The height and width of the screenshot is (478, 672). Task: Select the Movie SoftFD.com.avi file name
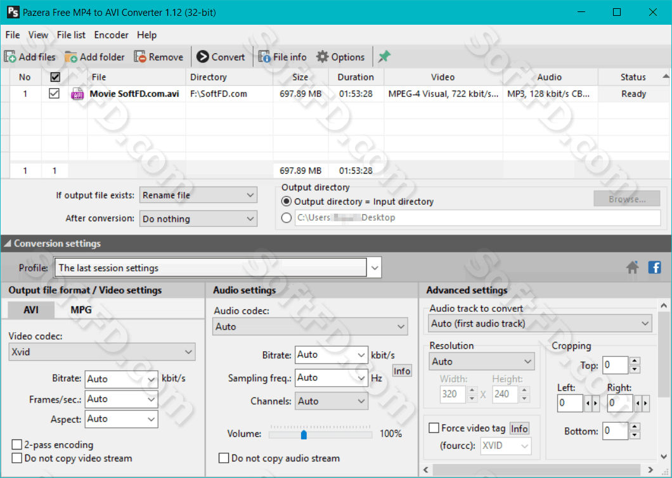134,94
